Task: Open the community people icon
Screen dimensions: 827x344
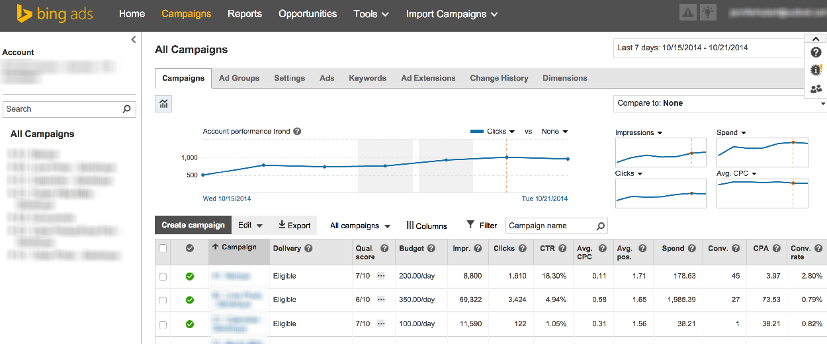Action: [x=816, y=89]
